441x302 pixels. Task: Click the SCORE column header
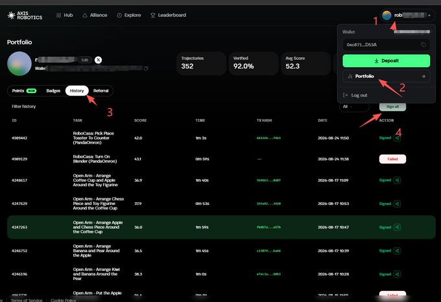tap(140, 120)
